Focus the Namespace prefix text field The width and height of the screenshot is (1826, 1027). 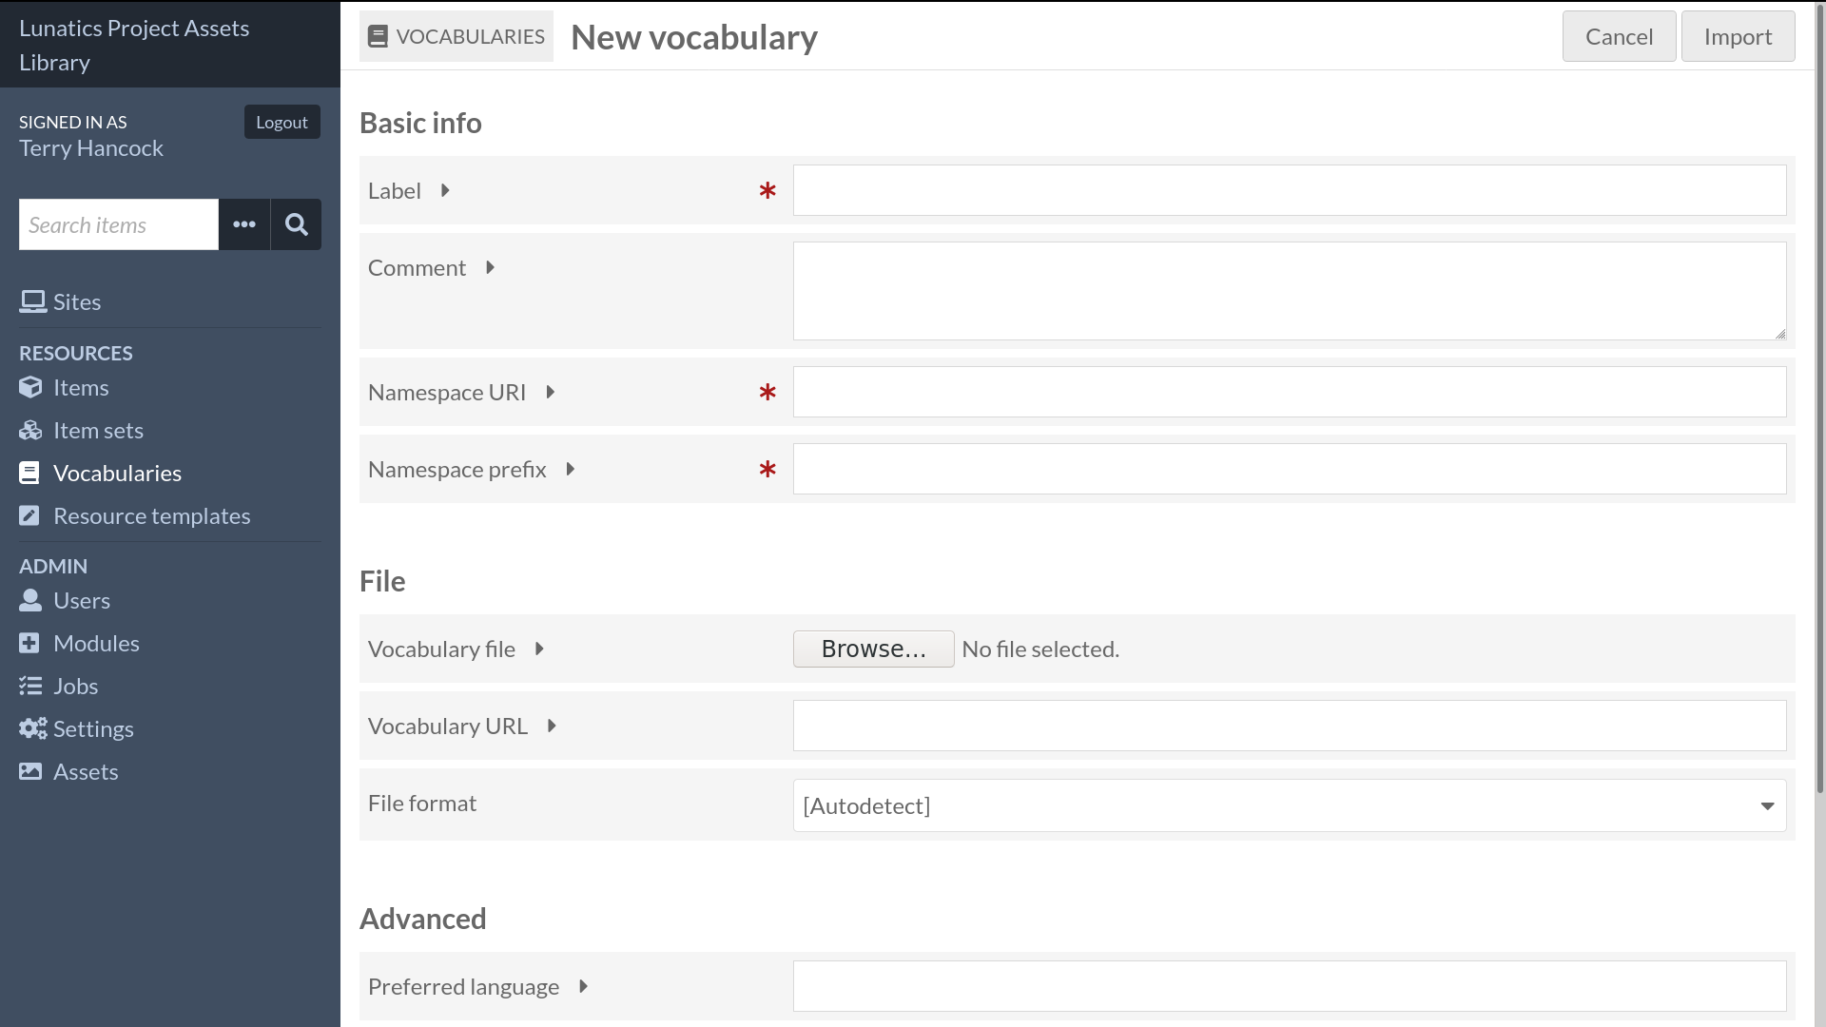[1289, 469]
